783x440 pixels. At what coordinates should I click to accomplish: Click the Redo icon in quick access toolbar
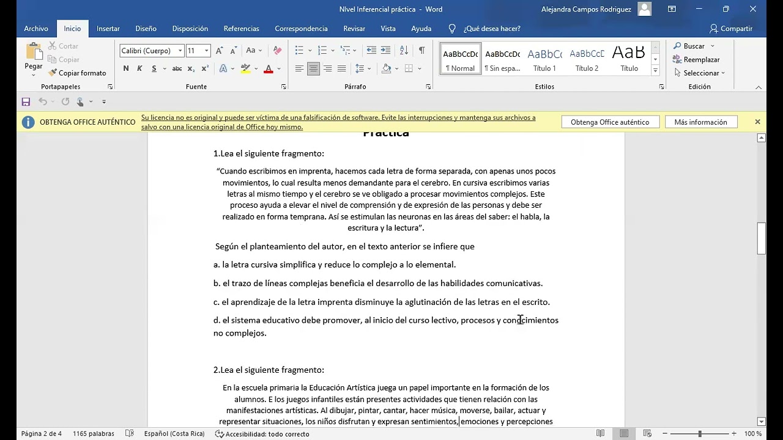pos(65,101)
